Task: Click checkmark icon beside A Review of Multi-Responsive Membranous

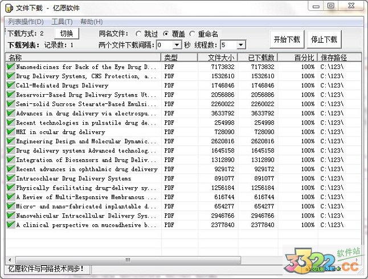Action: coord(11,197)
